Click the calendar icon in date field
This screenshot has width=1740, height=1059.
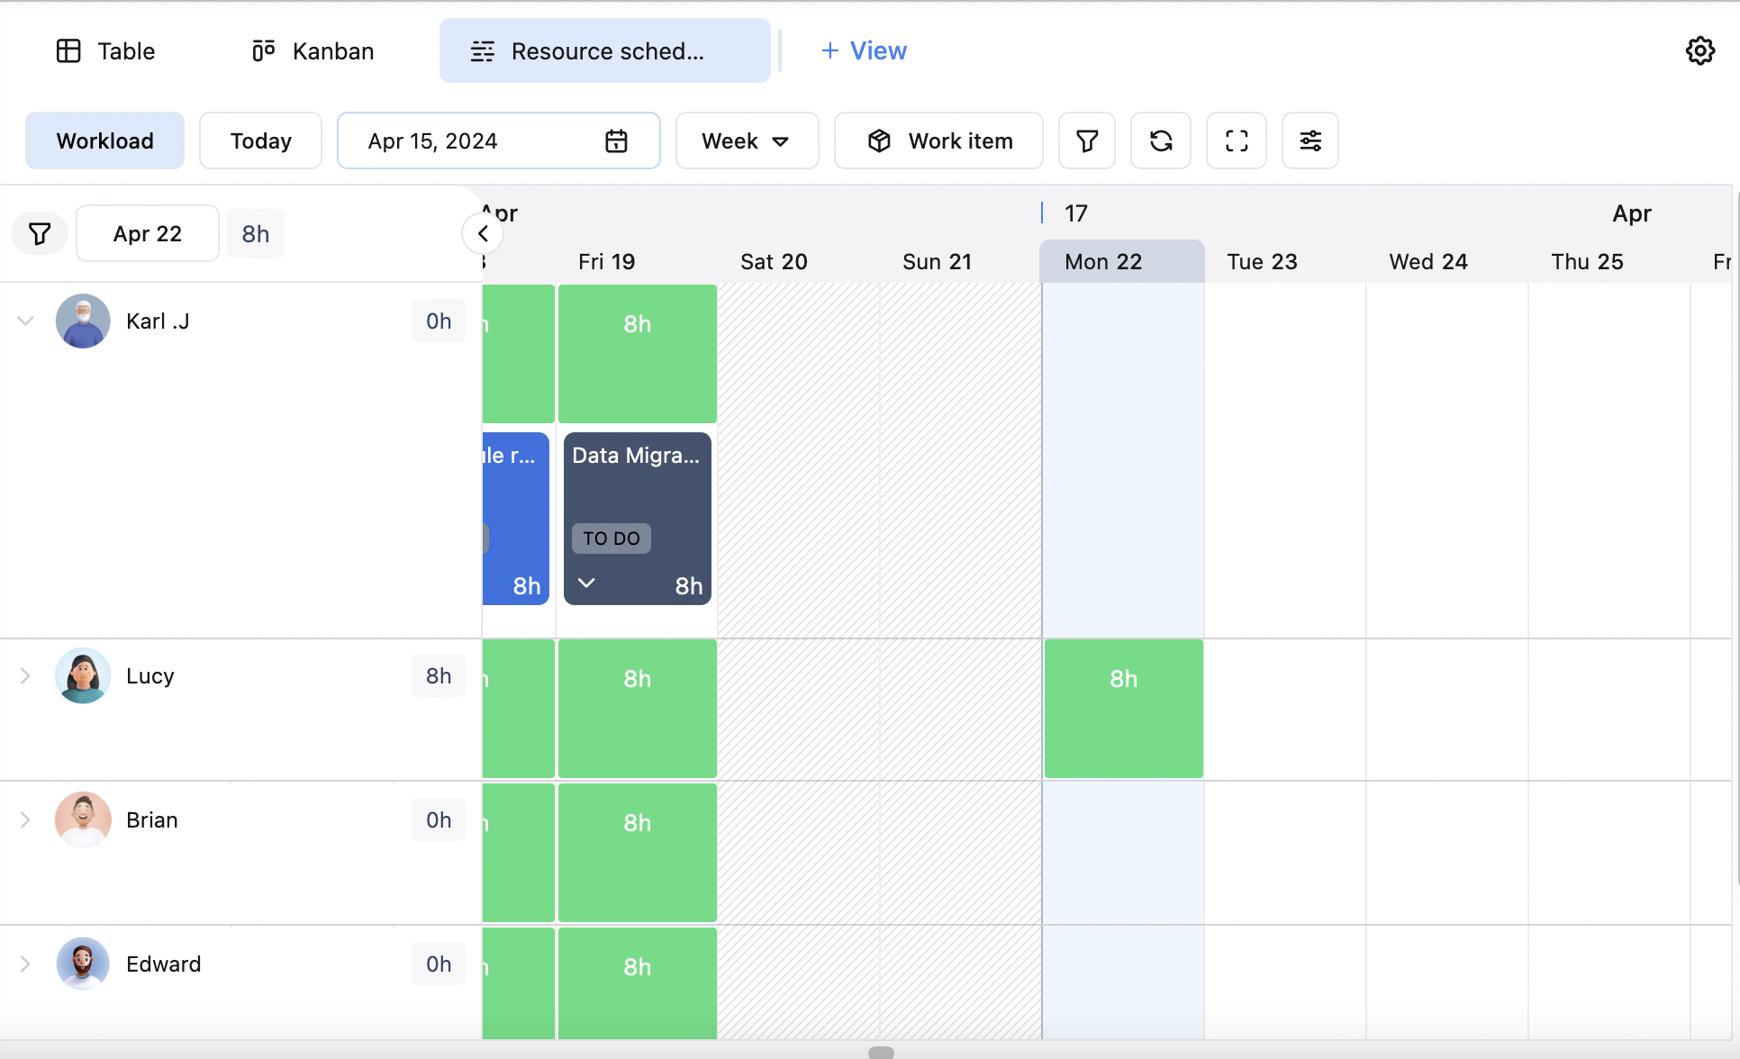coord(616,140)
